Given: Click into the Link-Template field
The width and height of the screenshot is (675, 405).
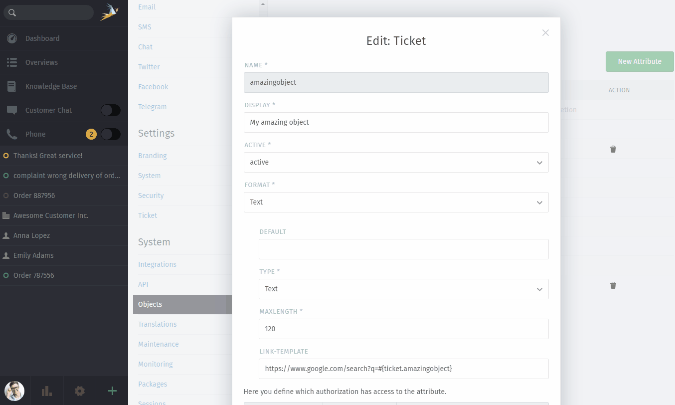Looking at the screenshot, I should pos(404,369).
